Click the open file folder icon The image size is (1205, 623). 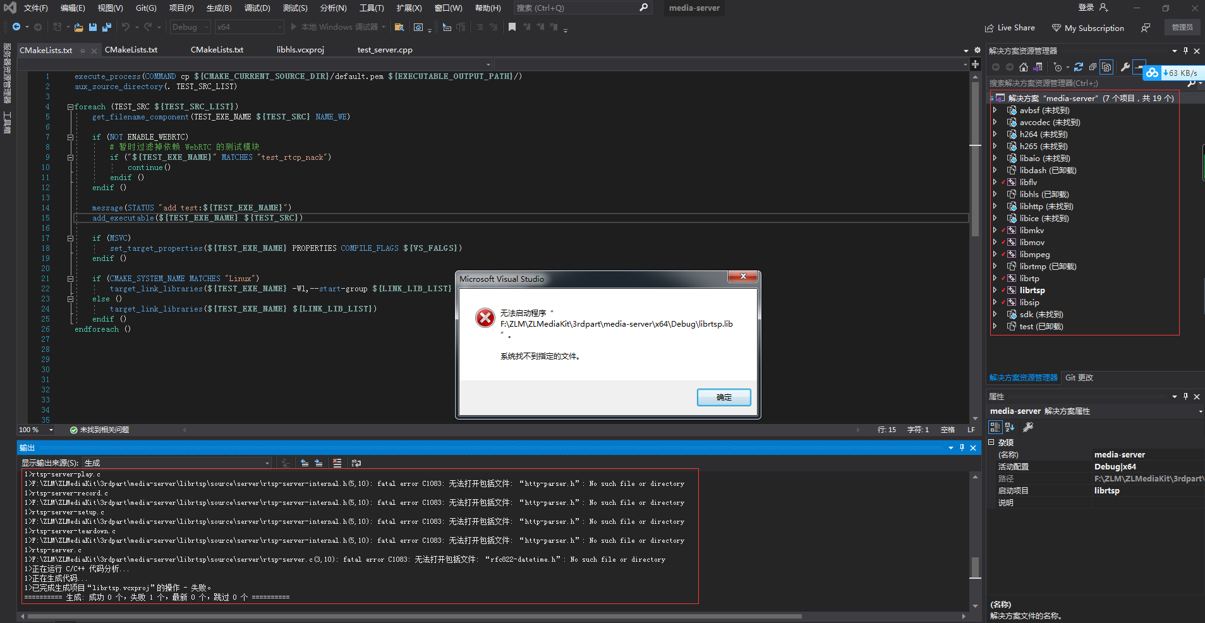[x=78, y=27]
